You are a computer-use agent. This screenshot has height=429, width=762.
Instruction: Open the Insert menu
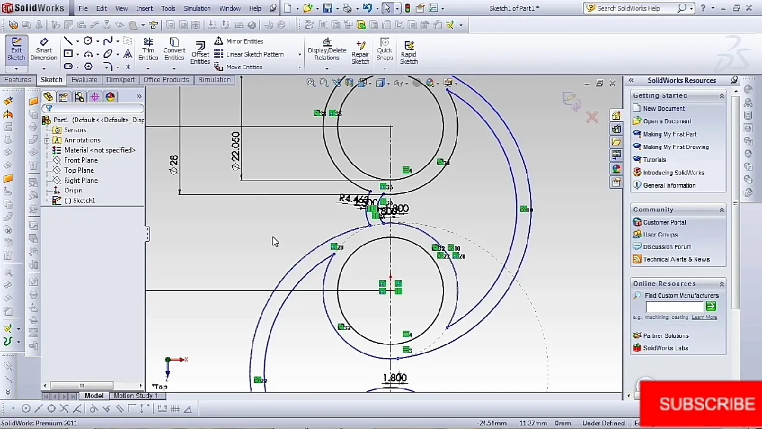[145, 8]
